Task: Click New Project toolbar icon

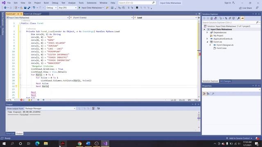Action: 16,8
